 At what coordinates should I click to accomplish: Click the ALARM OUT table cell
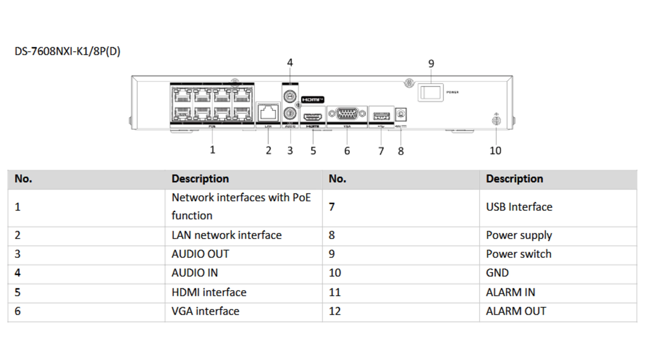516,311
